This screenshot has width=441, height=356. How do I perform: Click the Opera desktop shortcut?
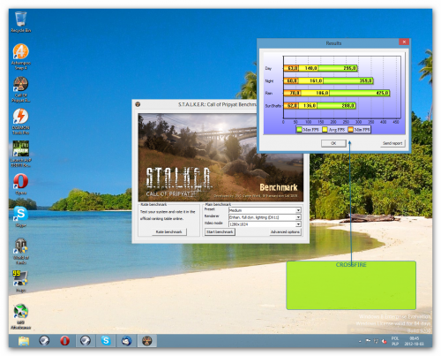point(20,184)
